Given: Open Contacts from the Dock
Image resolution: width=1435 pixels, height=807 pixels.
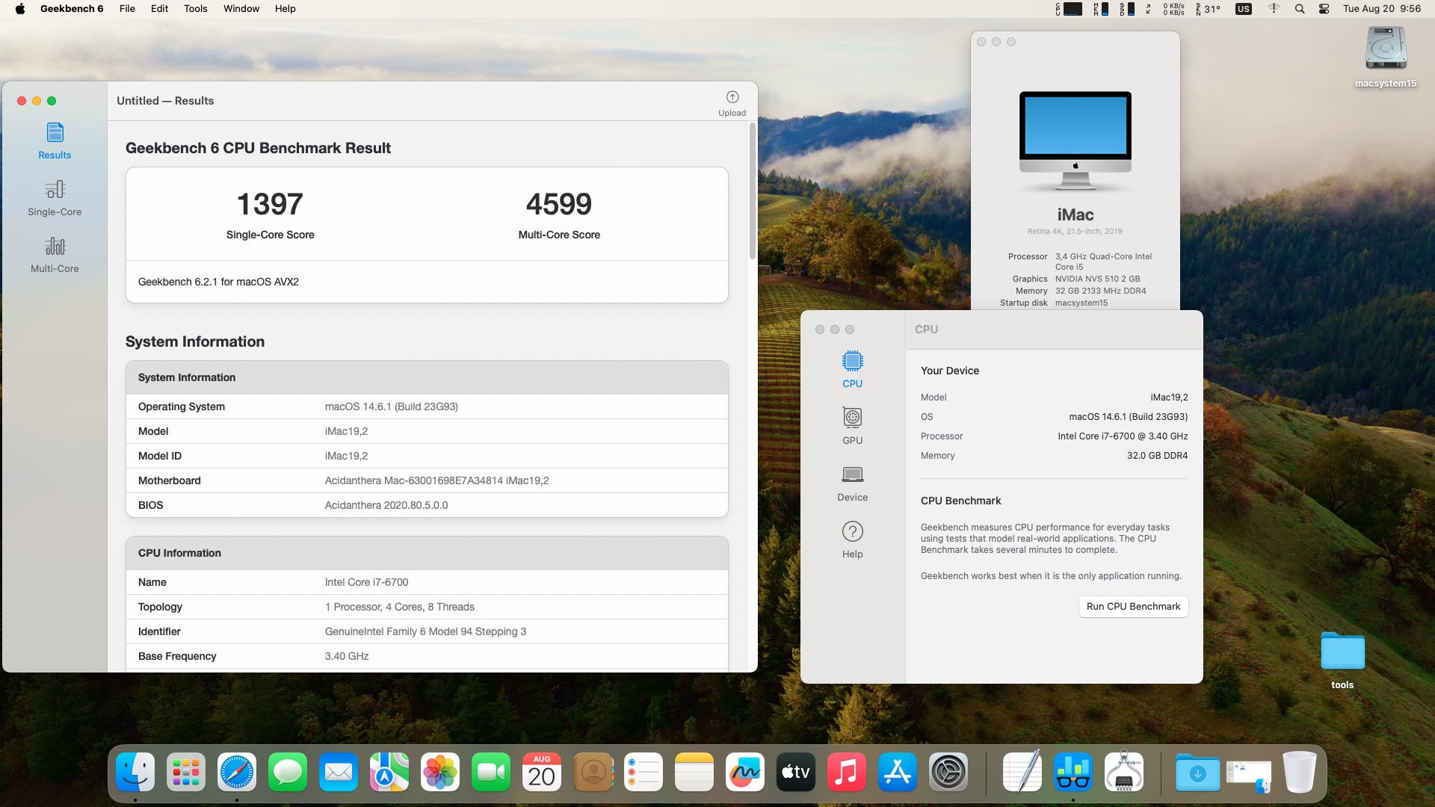Looking at the screenshot, I should (593, 772).
